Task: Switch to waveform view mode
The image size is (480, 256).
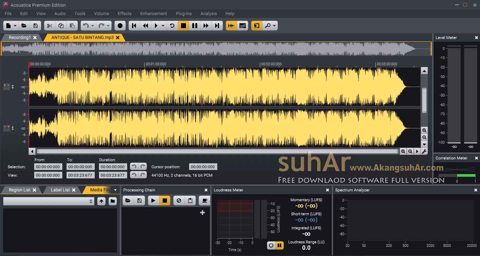Action: (x=231, y=26)
